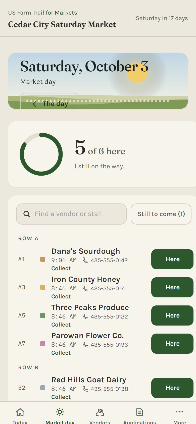Click stall label A1
This screenshot has width=196, height=424.
click(x=22, y=259)
